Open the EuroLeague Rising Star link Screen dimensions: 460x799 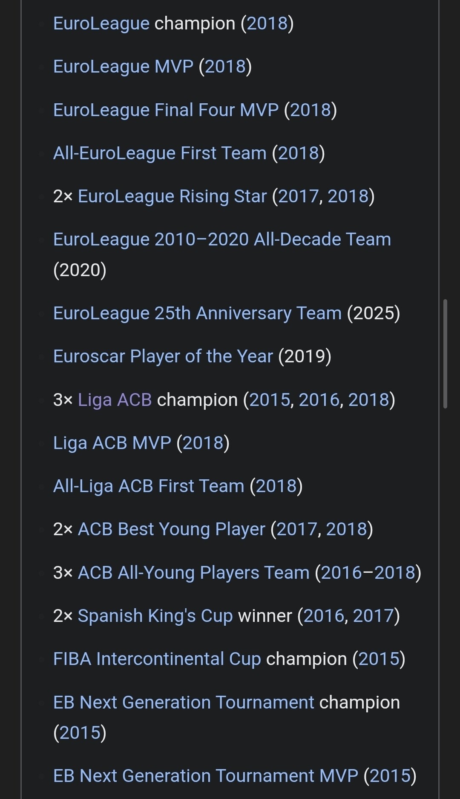(x=172, y=196)
